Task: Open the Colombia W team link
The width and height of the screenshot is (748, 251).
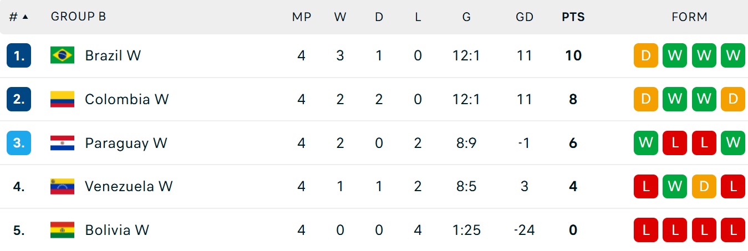Action: click(127, 99)
